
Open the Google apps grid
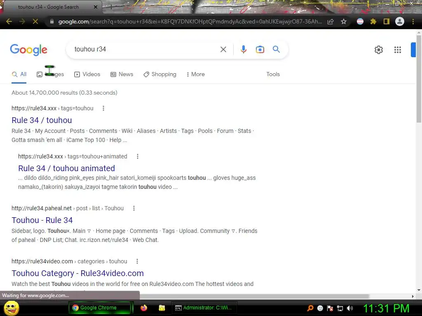coord(398,50)
